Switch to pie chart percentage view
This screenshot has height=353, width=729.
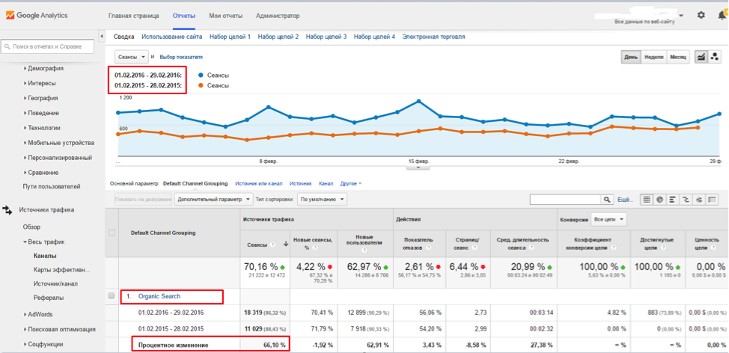(x=659, y=199)
